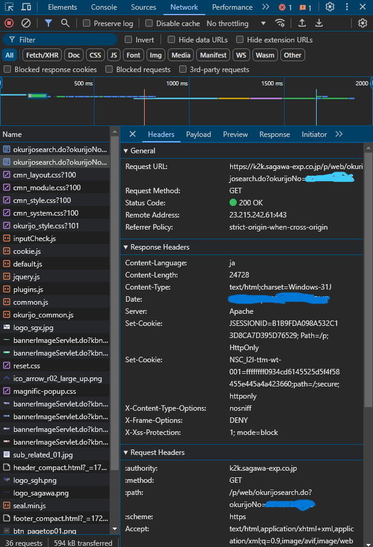This screenshot has height=547, width=373.
Task: Stop recording the network log
Action: click(9, 23)
